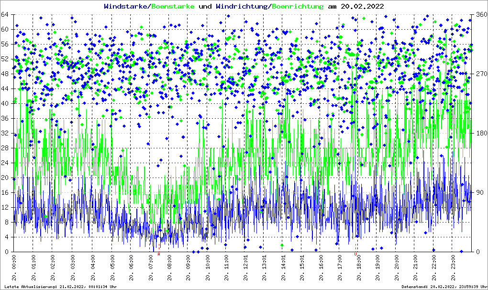Click the 360 label on right axis
The height and width of the screenshot is (290, 488).
(480, 15)
